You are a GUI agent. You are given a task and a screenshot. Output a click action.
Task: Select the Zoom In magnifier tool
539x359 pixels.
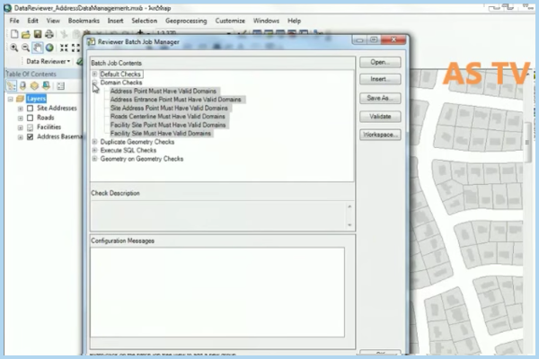[x=14, y=48]
